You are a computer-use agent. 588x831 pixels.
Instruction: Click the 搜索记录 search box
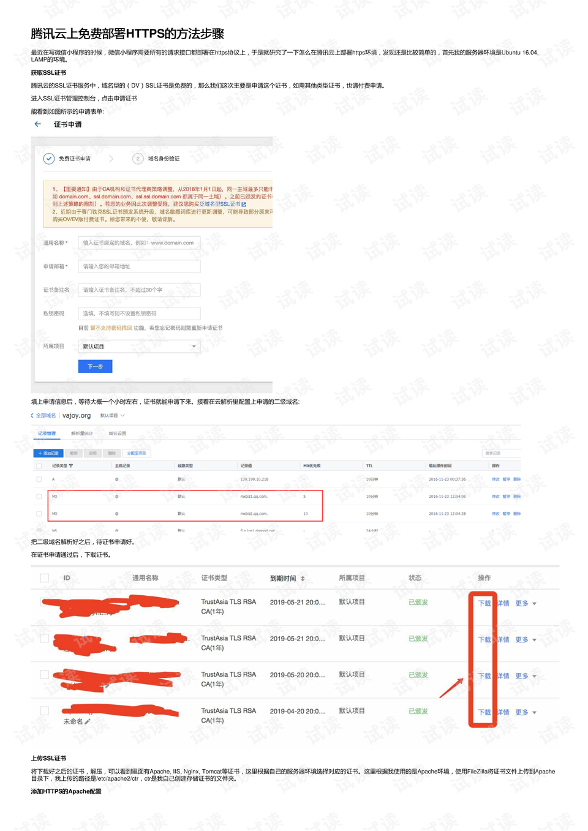[501, 453]
